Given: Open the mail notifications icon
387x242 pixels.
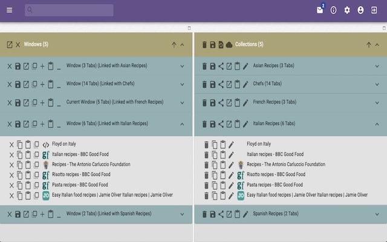Looking at the screenshot, I should (320, 10).
